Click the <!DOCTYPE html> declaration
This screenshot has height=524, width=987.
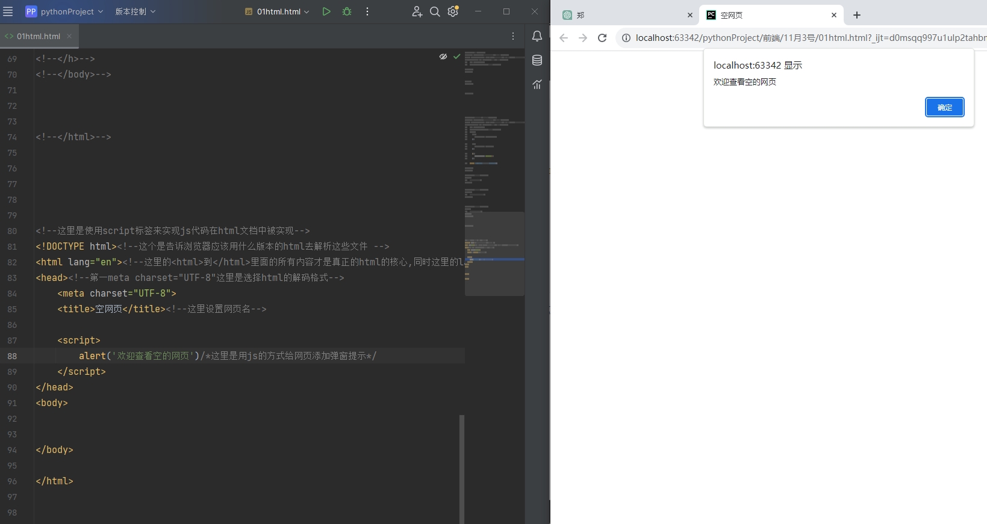[76, 247]
